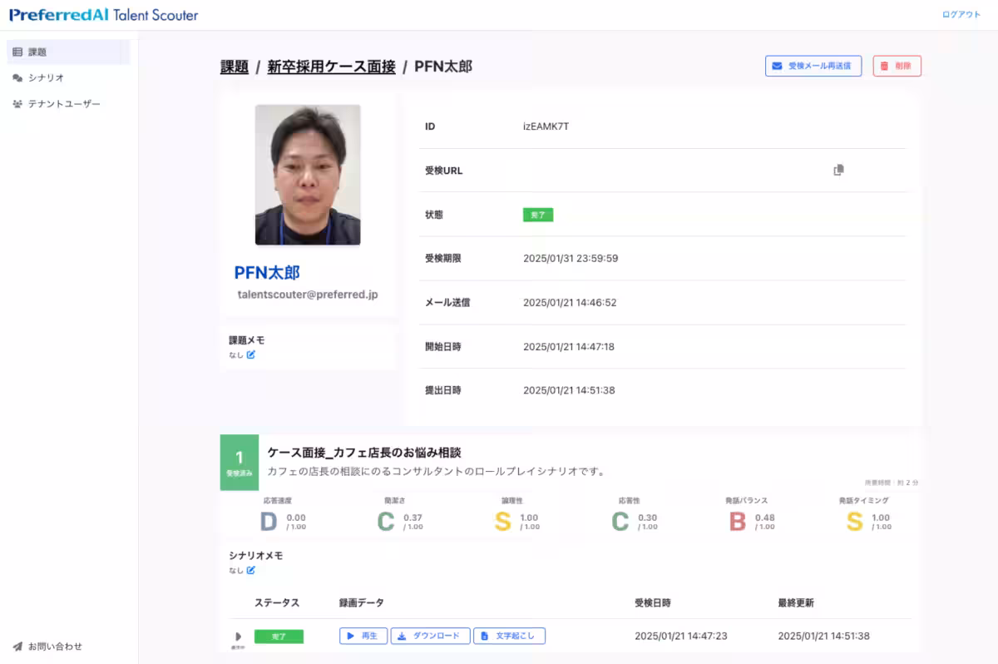This screenshot has height=664, width=998.
Task: Click the 課題 table icon in sidebar
Action: click(17, 51)
